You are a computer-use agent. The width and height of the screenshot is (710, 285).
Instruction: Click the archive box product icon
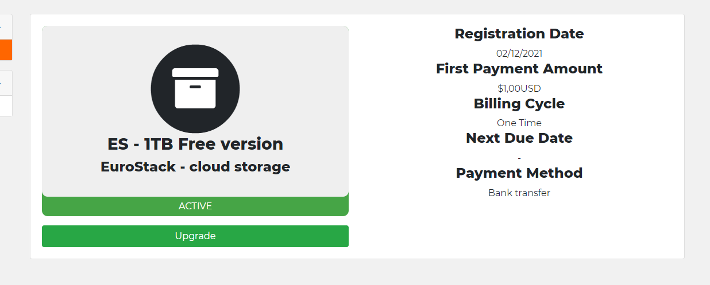coord(195,89)
